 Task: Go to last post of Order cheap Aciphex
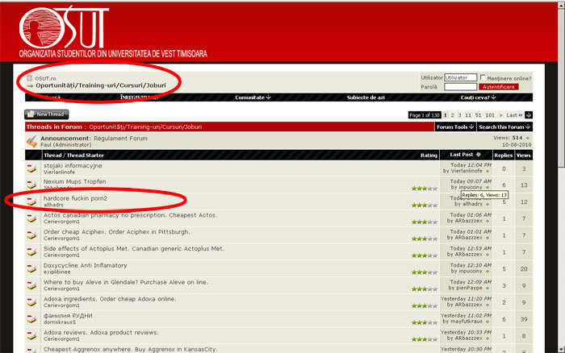488,238
